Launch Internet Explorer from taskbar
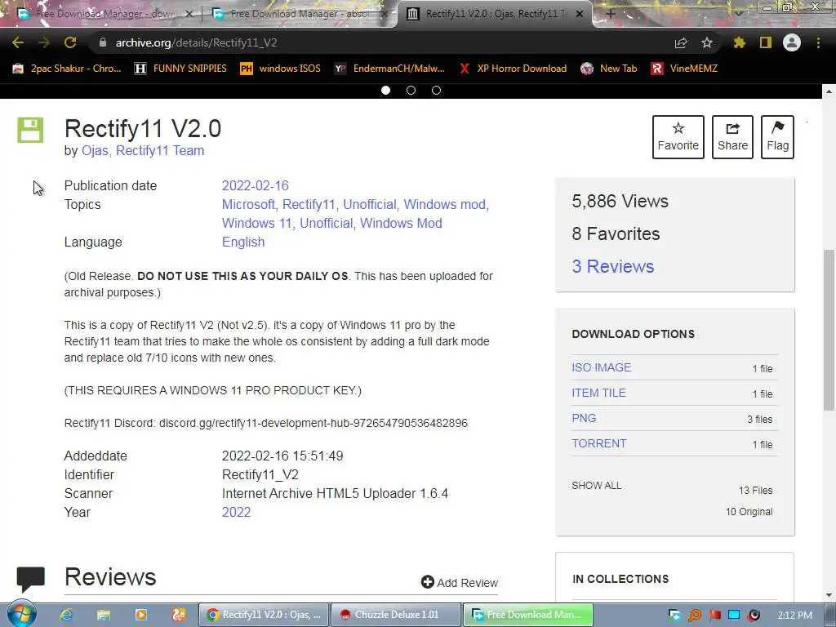Viewport: 836px width, 627px height. tap(66, 615)
